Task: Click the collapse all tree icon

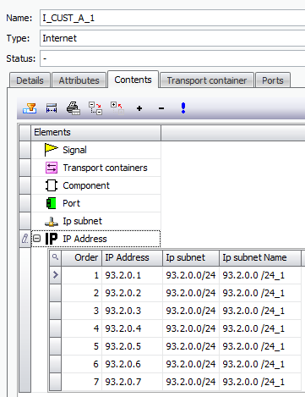Action: [x=117, y=108]
